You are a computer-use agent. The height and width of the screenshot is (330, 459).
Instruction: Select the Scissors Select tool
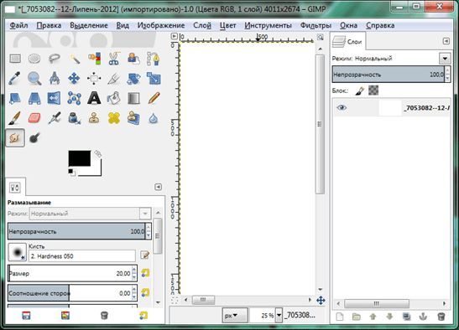pos(114,59)
